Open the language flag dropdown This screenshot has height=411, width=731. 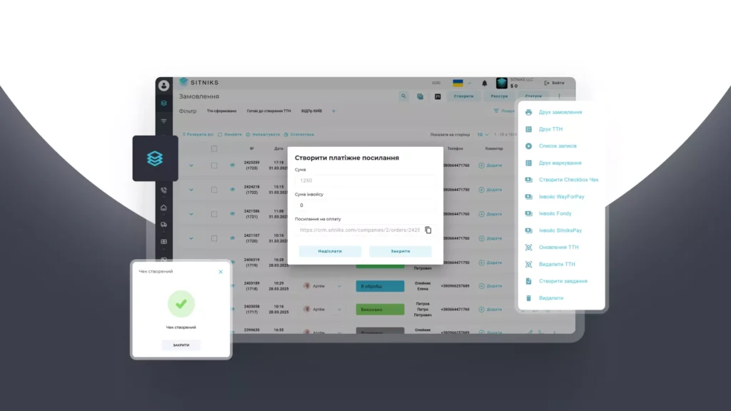click(x=462, y=83)
